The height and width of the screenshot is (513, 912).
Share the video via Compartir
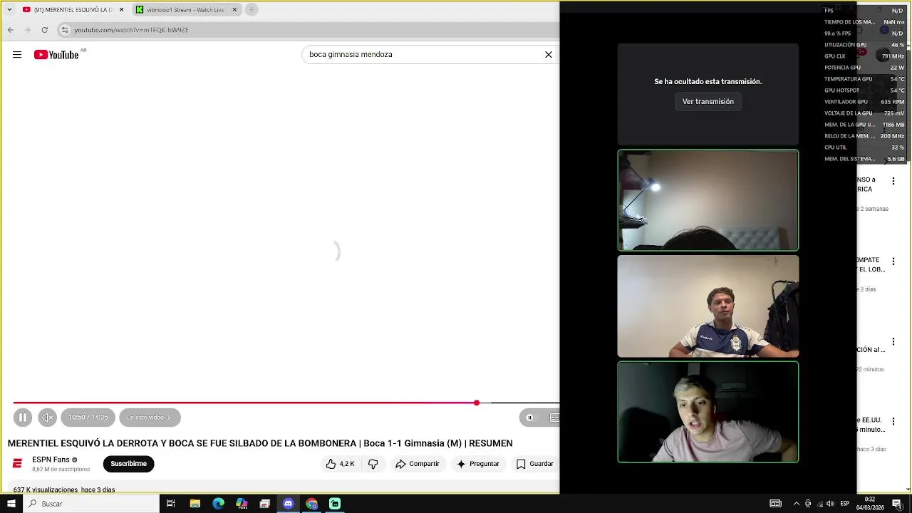[x=418, y=464]
